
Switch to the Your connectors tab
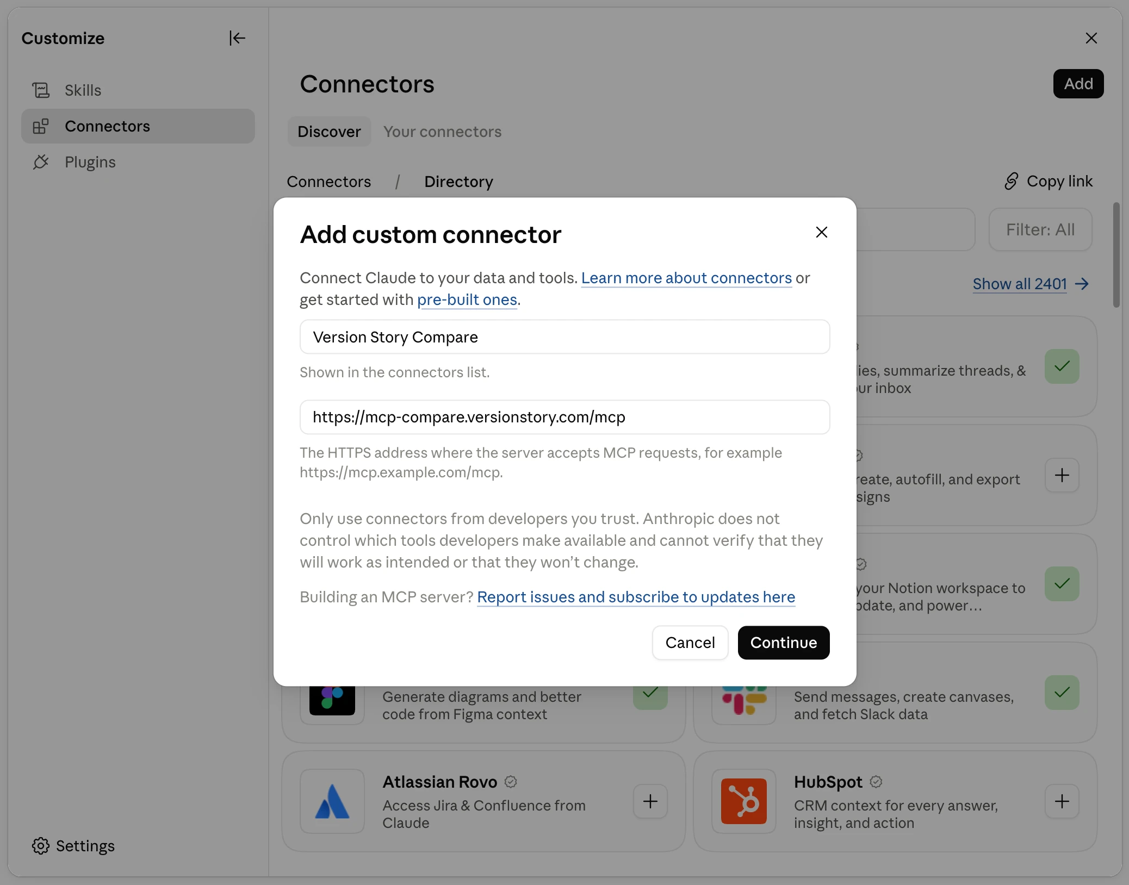[442, 132]
